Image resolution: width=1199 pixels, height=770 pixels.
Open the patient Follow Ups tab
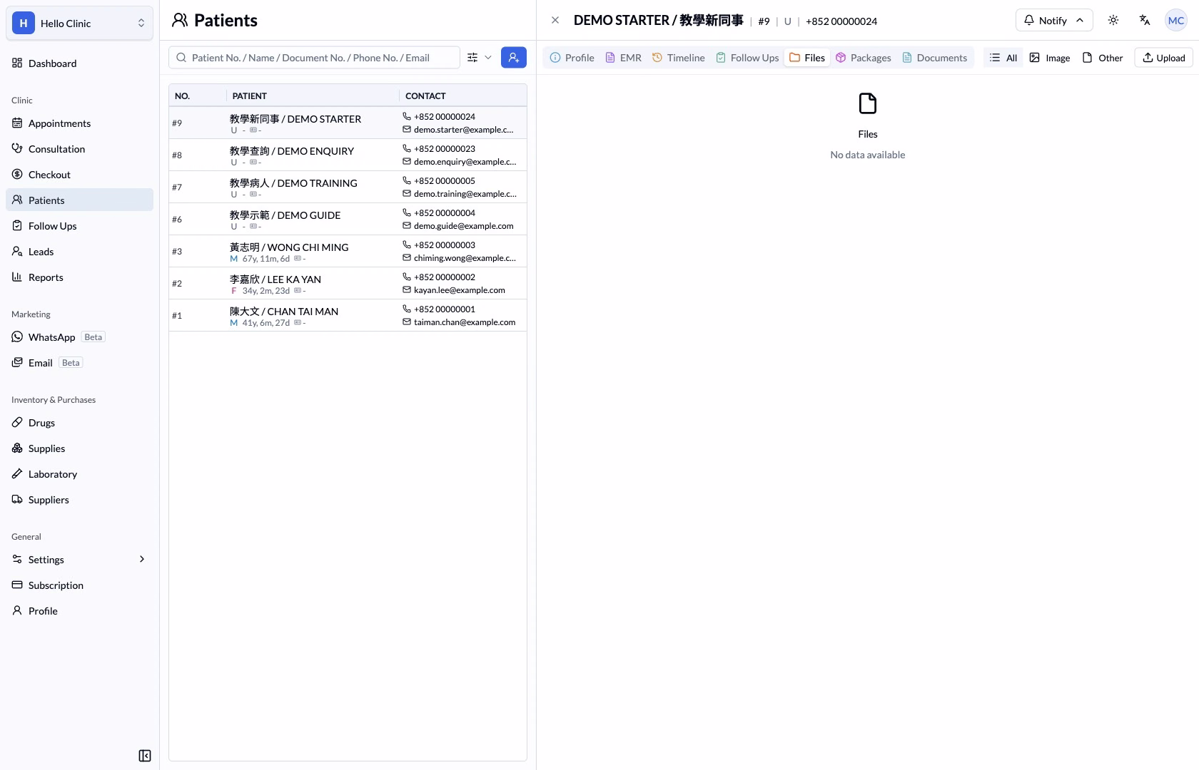pos(747,58)
